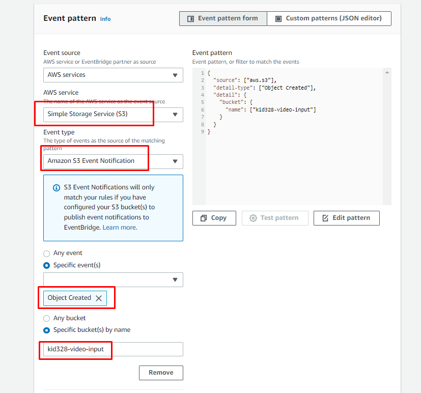Open the Event type dropdown
This screenshot has width=421, height=393.
coord(113,161)
